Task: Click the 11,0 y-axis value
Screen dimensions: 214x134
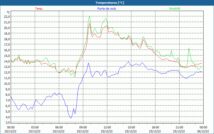Action: coord(7,78)
